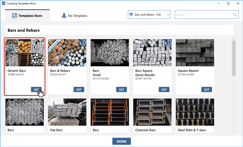Click the search magnifier icon

pyautogui.click(x=235, y=15)
